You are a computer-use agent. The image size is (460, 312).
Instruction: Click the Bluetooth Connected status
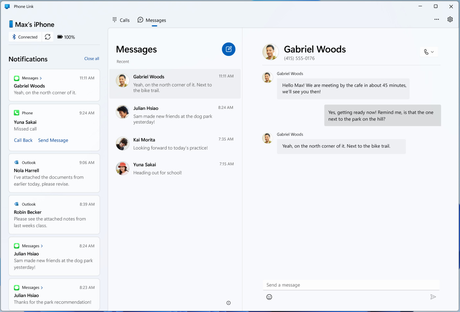(25, 37)
